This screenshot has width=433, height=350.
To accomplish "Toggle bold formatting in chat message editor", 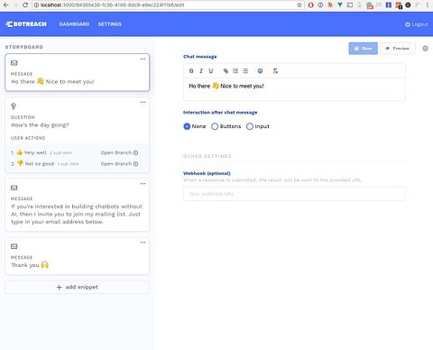I will tap(191, 71).
